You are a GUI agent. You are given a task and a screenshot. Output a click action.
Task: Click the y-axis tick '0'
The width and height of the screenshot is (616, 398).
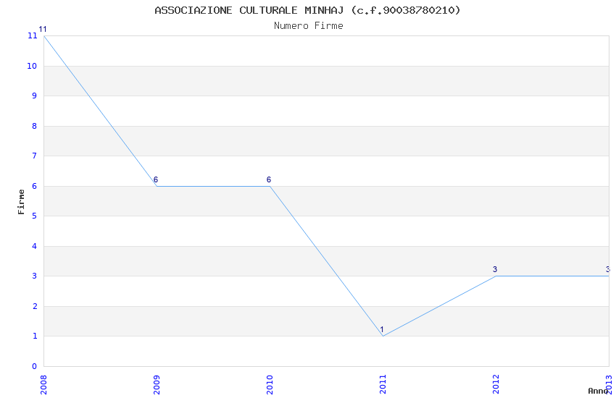[35, 366]
